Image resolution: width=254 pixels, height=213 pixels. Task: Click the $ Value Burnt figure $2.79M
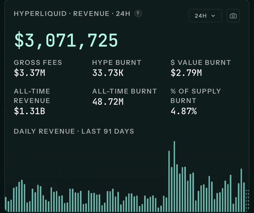[x=186, y=73]
